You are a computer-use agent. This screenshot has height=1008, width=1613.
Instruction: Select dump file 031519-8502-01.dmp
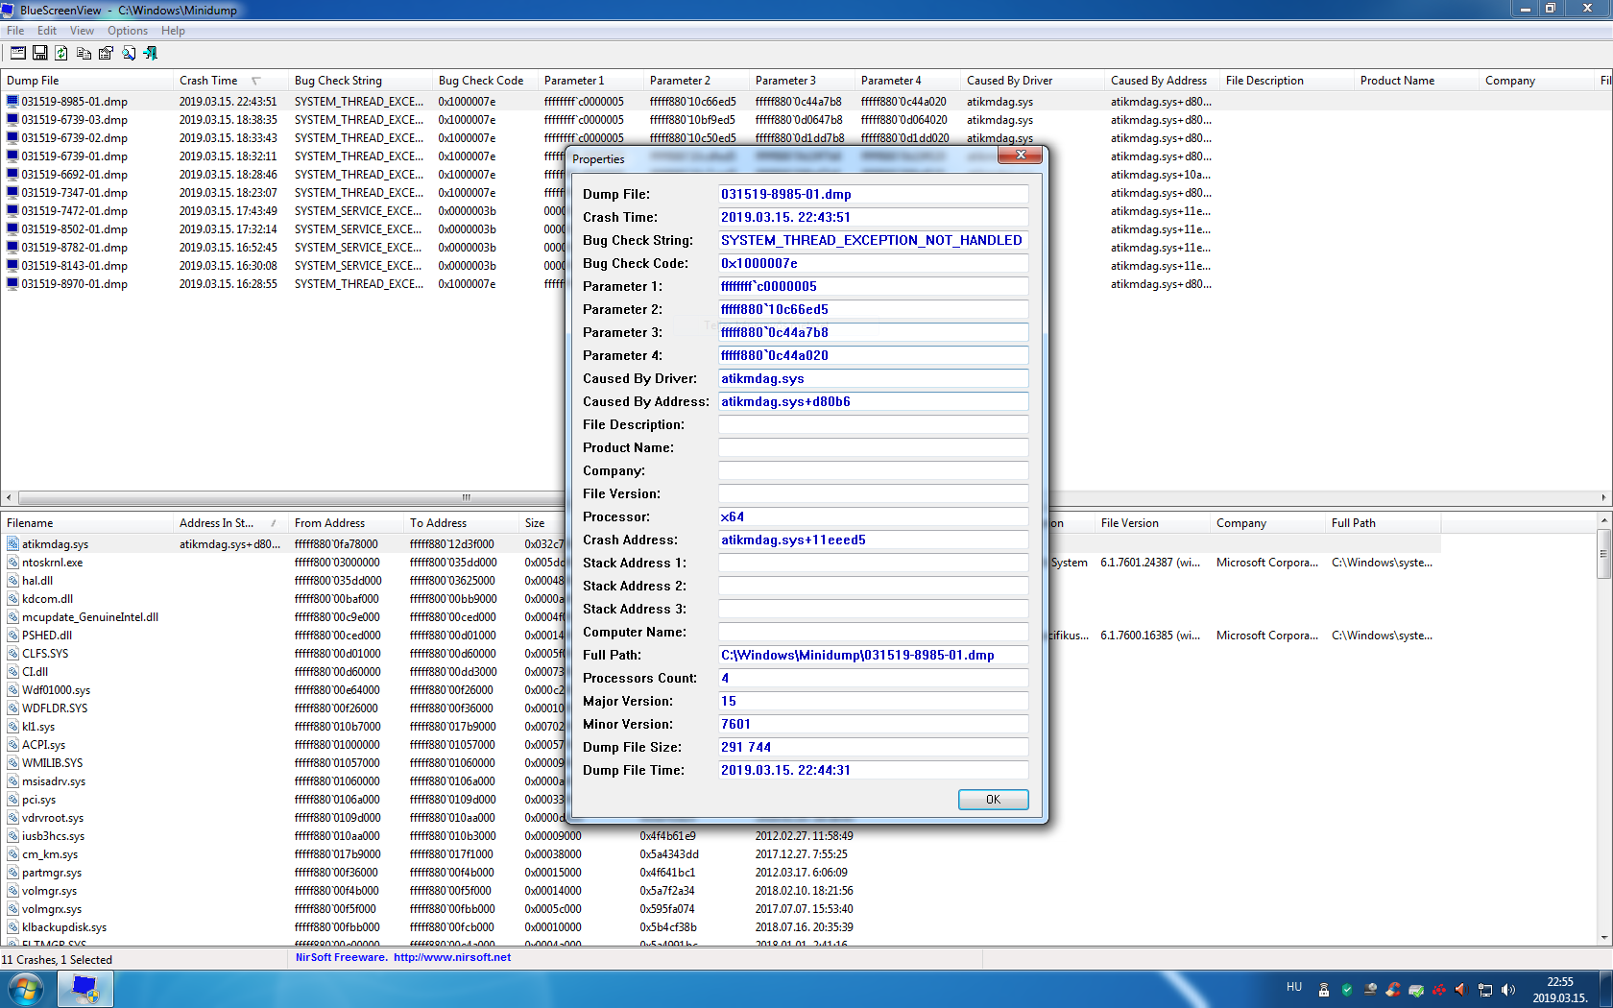coord(75,229)
